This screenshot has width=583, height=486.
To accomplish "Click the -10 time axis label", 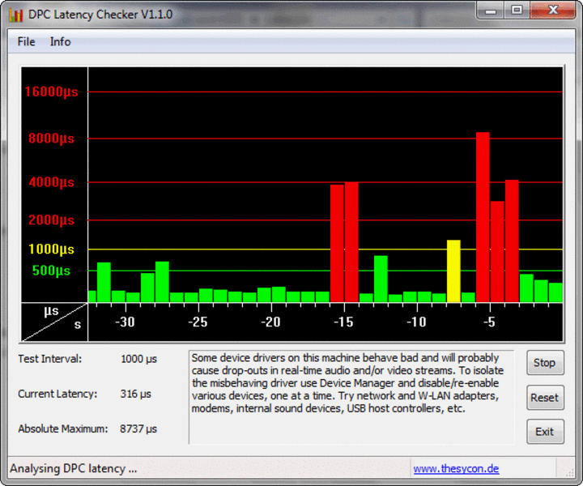I will (416, 322).
